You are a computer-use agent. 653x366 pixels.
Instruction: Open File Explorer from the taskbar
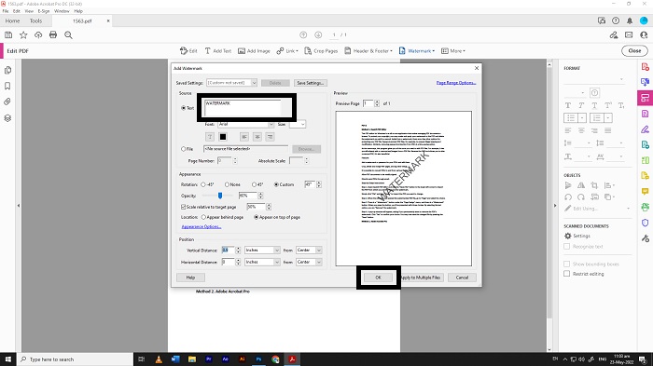[x=192, y=359]
